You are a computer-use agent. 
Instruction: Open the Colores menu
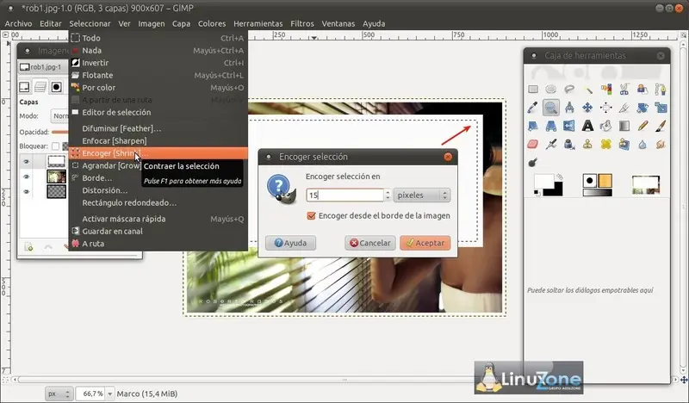coord(212,24)
